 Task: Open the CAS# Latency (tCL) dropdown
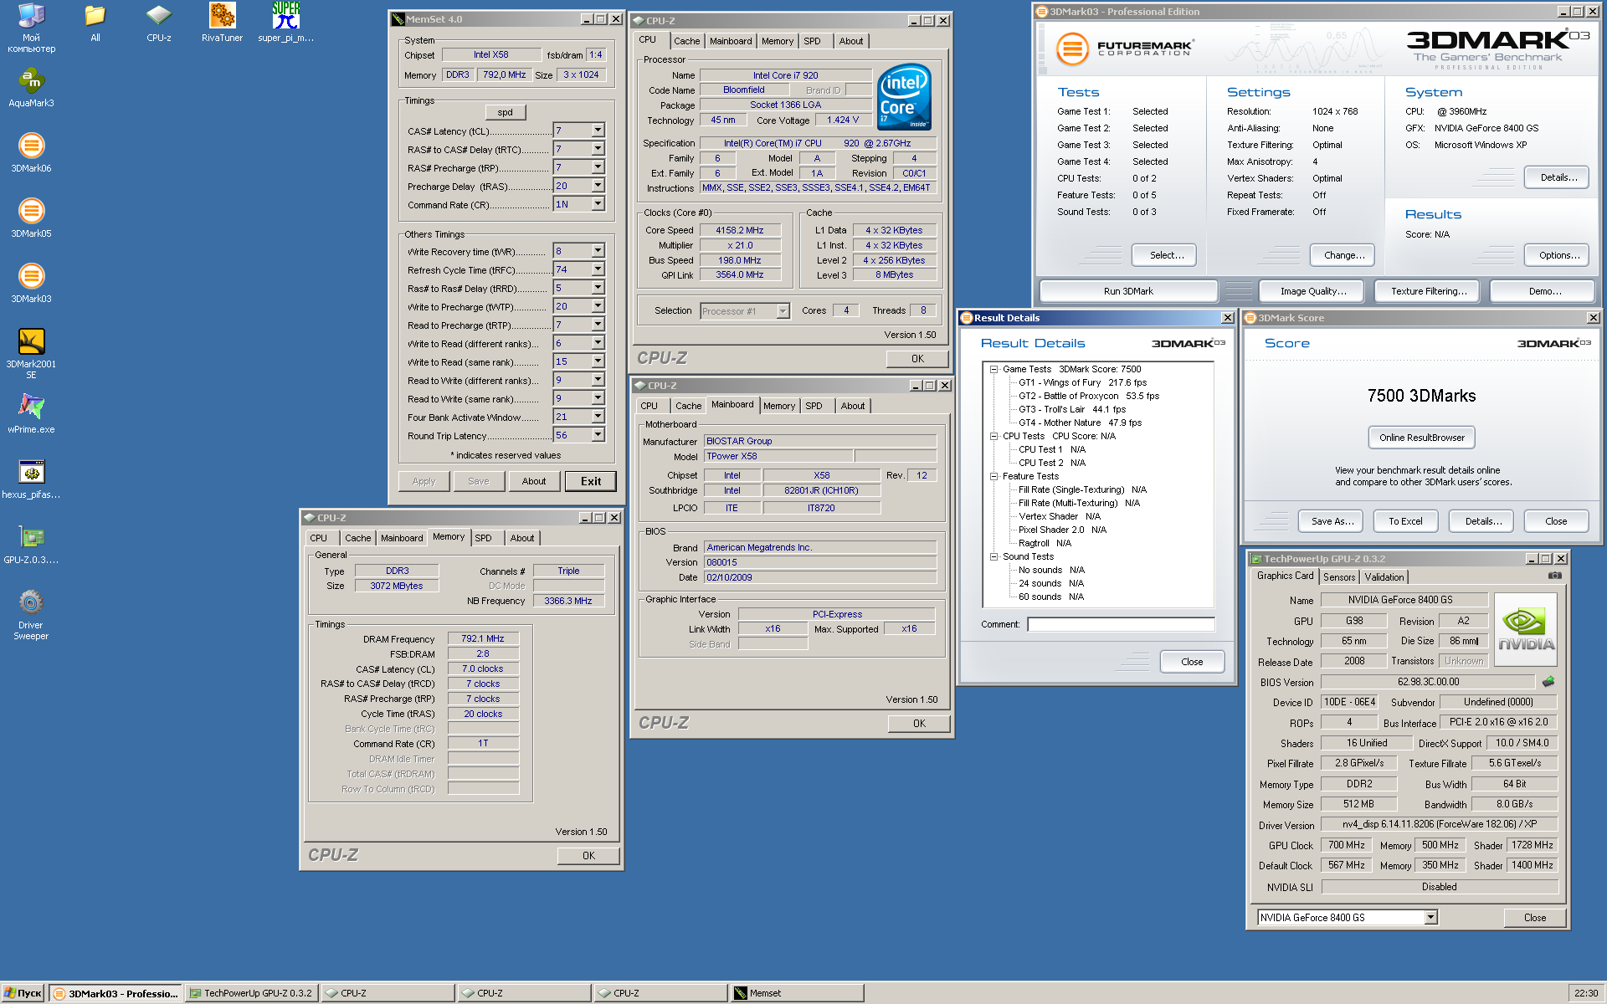tap(598, 131)
